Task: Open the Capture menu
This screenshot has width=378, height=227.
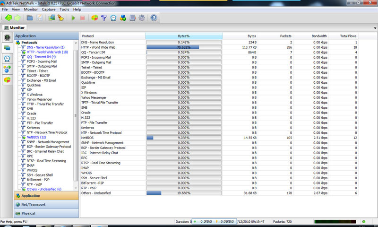Action: [x=48, y=9]
